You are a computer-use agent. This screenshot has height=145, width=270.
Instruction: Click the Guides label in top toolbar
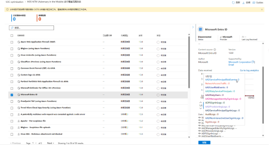260,3
